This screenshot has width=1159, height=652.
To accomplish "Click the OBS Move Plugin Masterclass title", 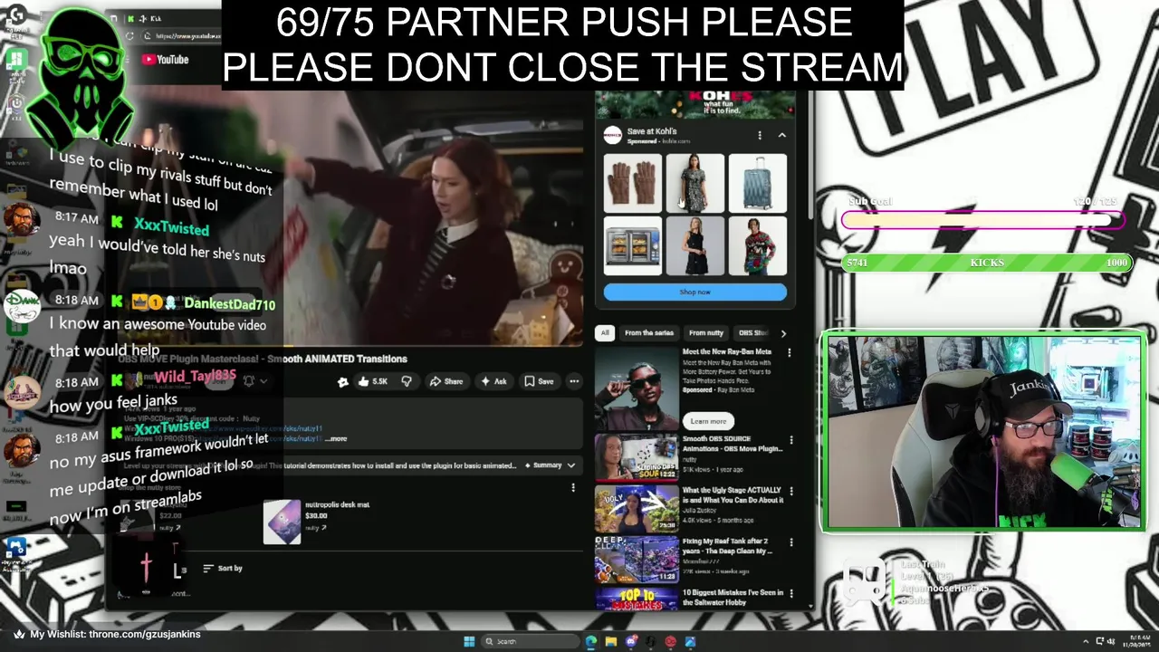I will point(263,359).
